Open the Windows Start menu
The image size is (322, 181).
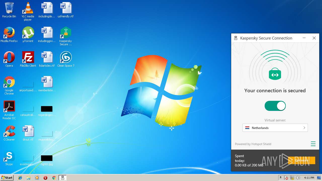click(x=7, y=177)
